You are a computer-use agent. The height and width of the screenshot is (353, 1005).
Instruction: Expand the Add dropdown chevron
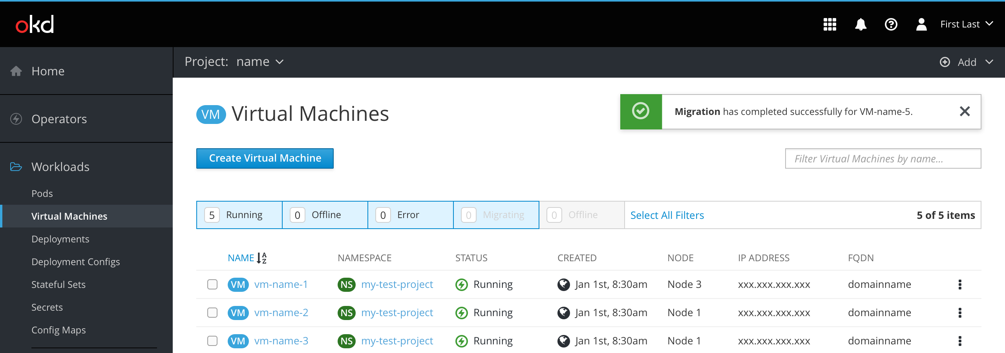click(x=989, y=62)
